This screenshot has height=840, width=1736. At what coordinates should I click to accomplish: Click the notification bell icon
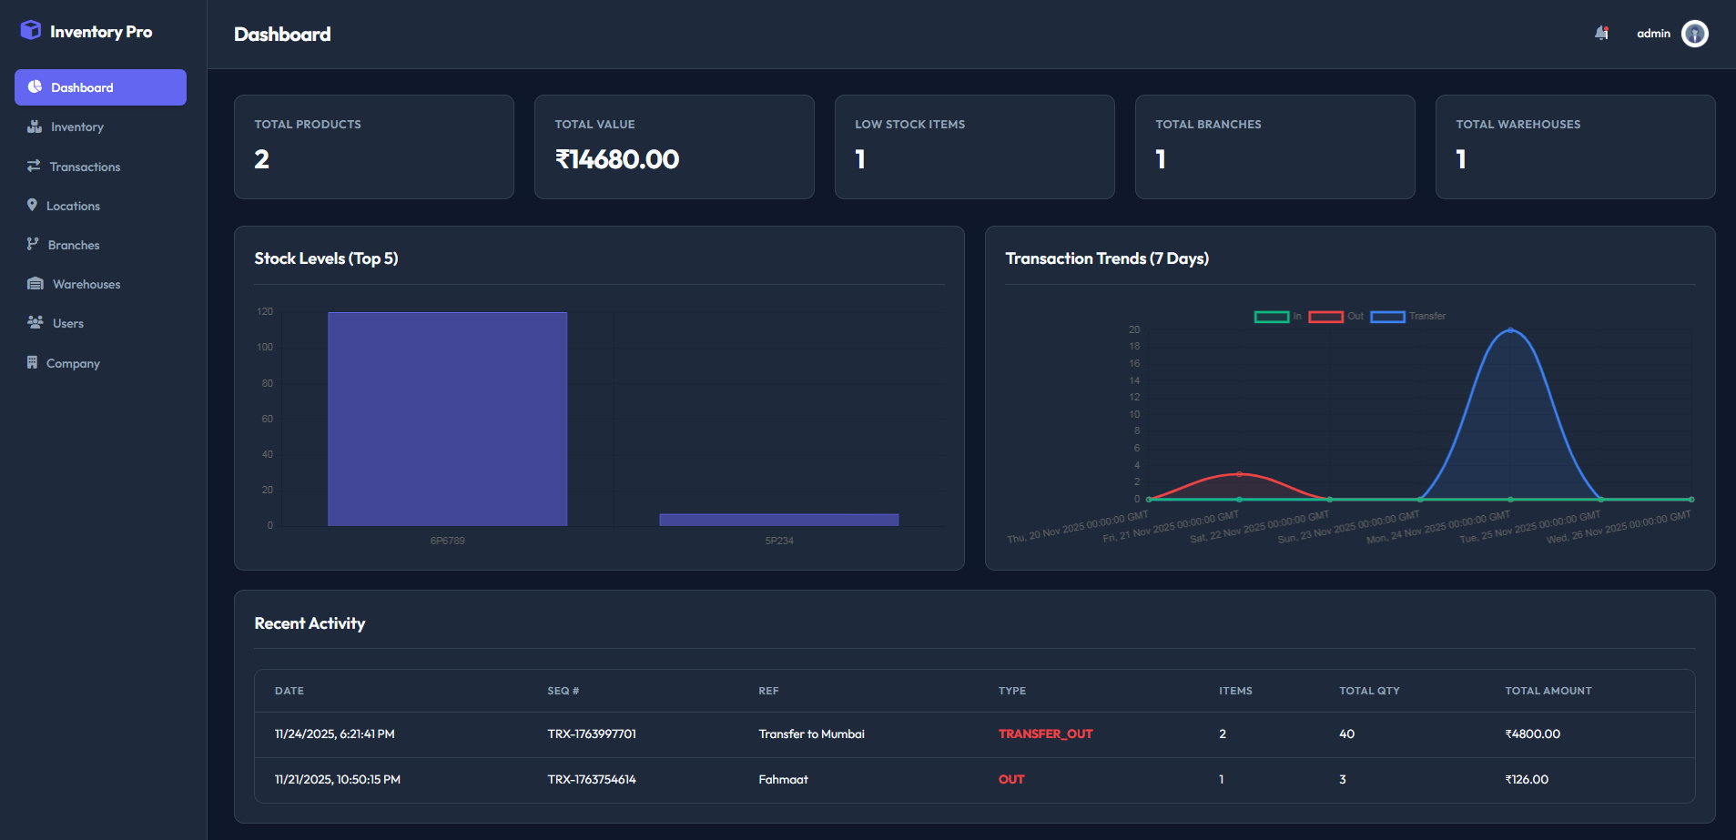point(1601,33)
